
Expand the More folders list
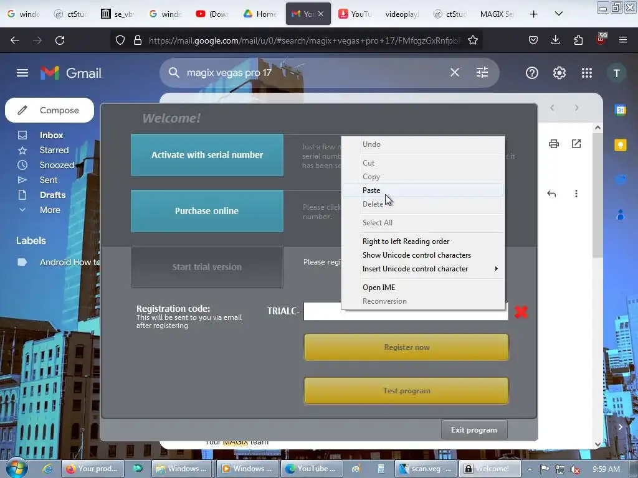tap(50, 210)
